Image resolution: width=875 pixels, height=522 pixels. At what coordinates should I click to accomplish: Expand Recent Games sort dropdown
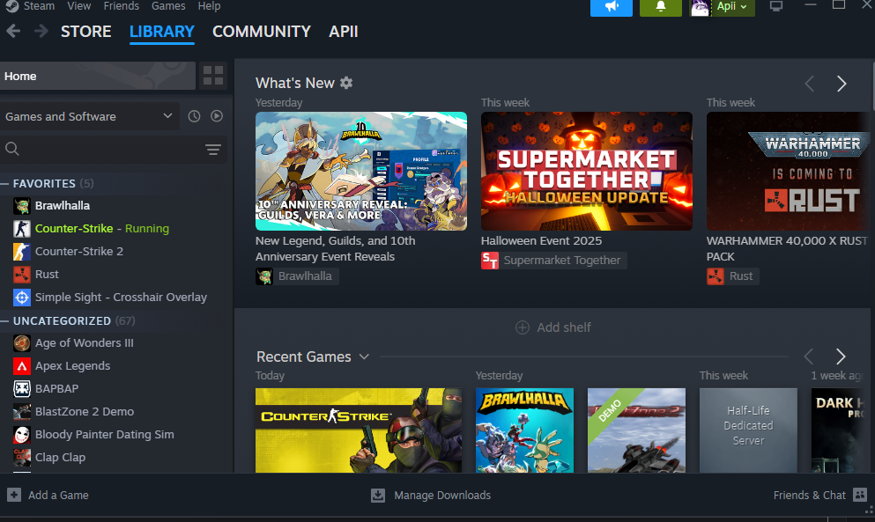click(x=364, y=357)
